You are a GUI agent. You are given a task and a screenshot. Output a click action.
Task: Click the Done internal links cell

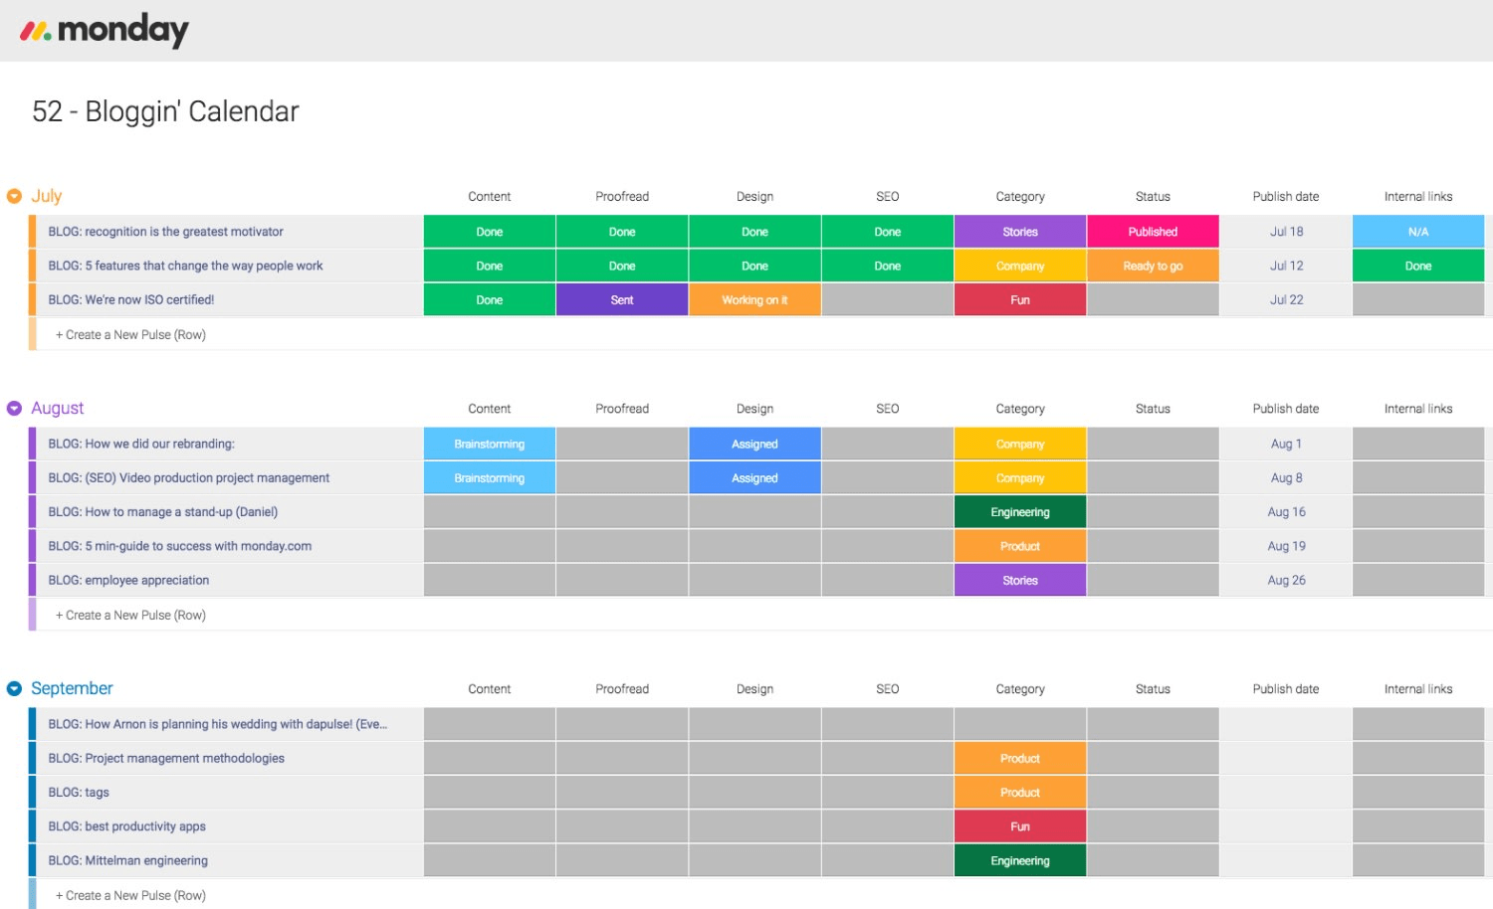pos(1418,266)
